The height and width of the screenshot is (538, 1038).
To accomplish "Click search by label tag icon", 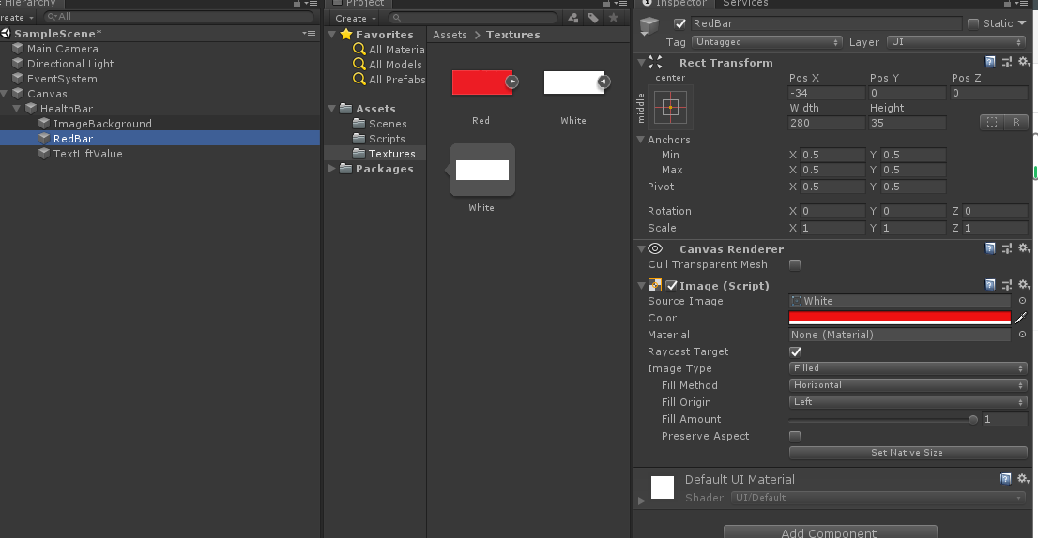I will click(593, 18).
